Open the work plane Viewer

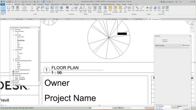(167, 9)
